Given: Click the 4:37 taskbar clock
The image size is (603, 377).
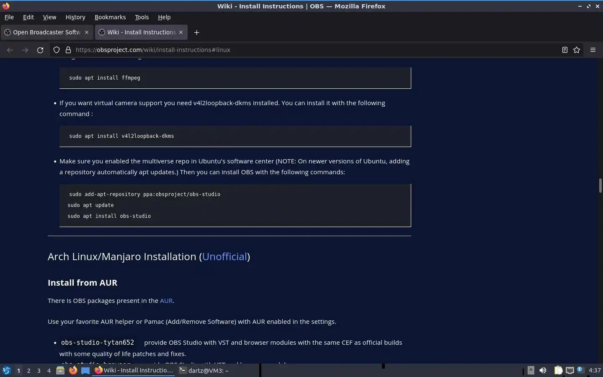Looking at the screenshot, I should [x=595, y=370].
